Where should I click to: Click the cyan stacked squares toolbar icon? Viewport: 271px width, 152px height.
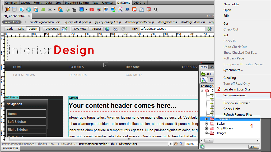click(x=22, y=9)
